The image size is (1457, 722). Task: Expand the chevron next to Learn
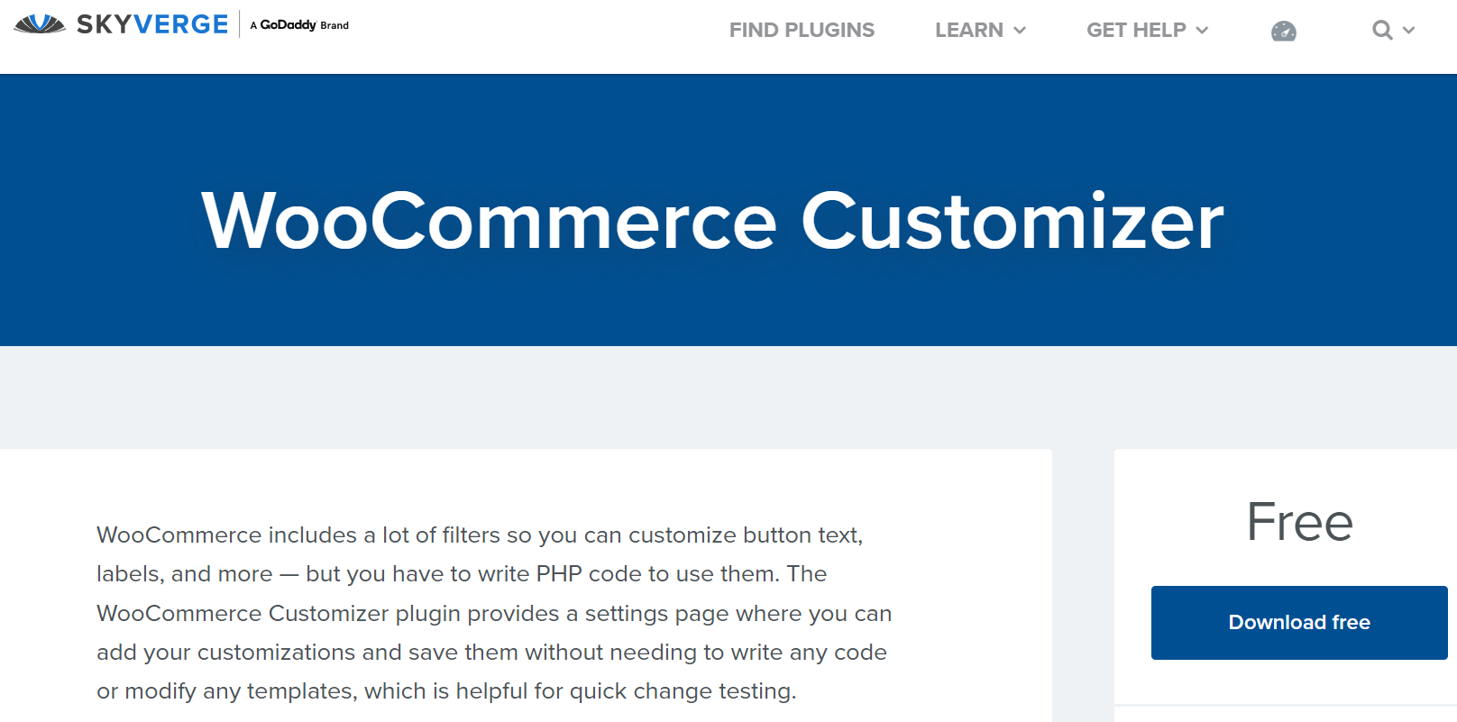click(x=1020, y=31)
